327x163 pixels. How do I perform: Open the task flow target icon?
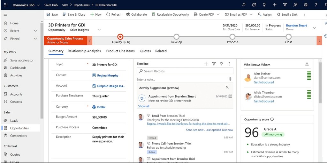(254, 5)
